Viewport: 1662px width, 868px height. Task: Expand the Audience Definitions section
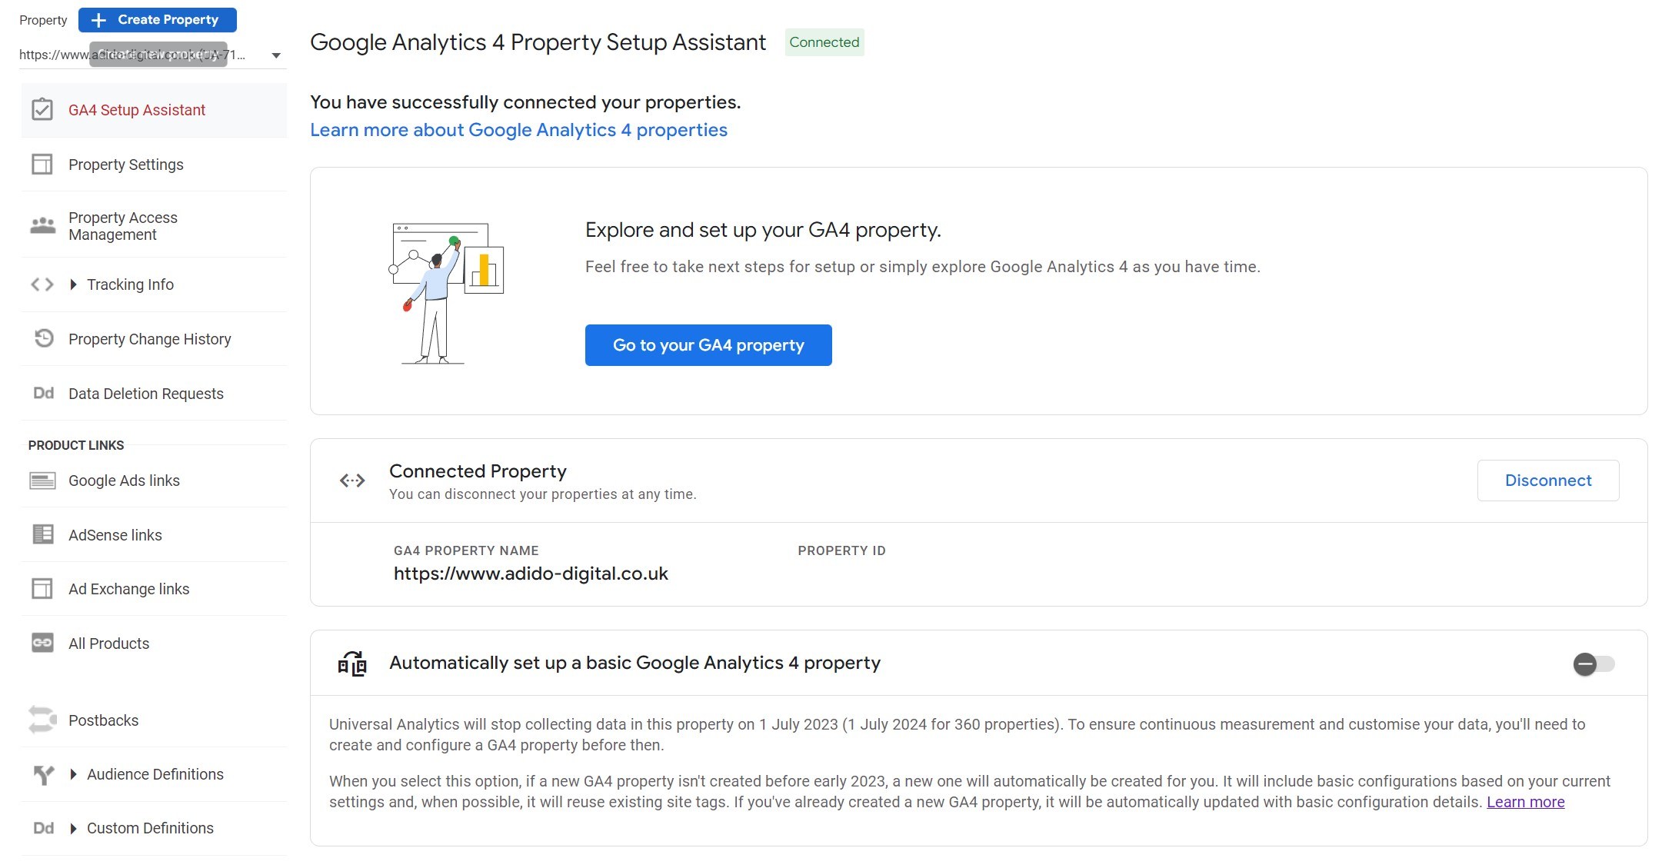click(73, 774)
